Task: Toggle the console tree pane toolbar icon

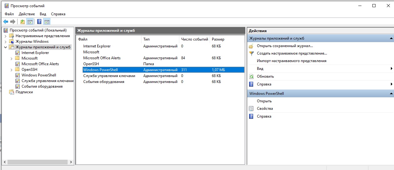Action: [30, 22]
